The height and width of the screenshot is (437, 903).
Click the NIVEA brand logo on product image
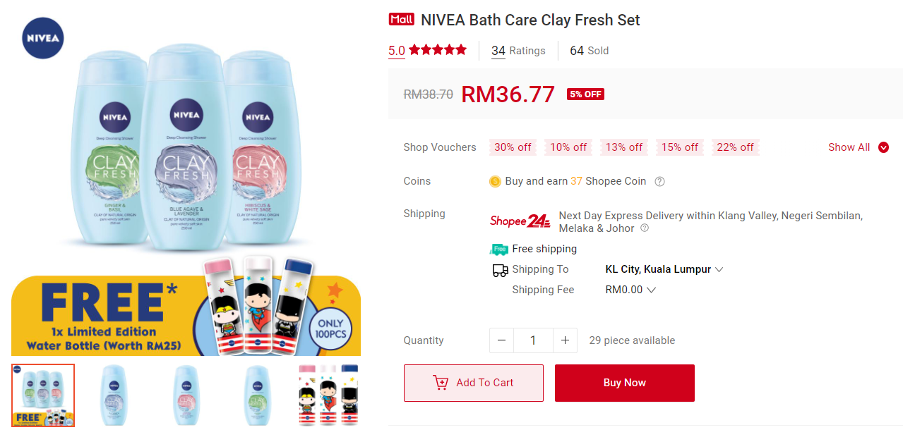(x=43, y=38)
